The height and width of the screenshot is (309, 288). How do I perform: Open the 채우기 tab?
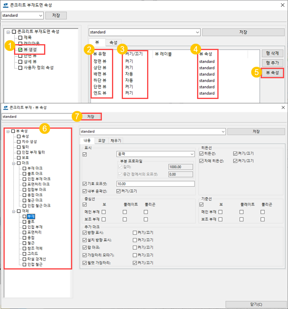[x=116, y=140]
